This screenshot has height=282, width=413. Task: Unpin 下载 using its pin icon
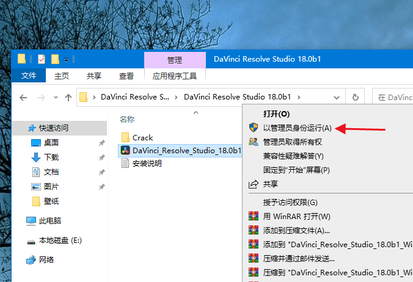(x=101, y=157)
